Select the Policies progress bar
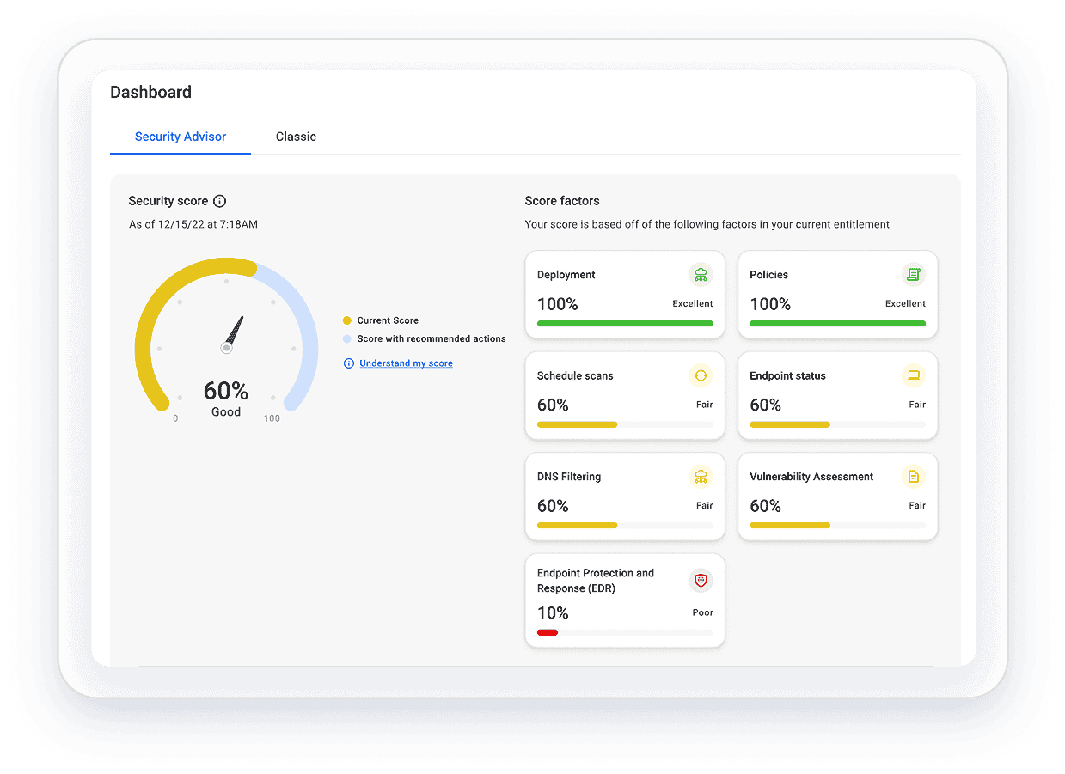Screen dimensions: 1065x774 (x=837, y=324)
